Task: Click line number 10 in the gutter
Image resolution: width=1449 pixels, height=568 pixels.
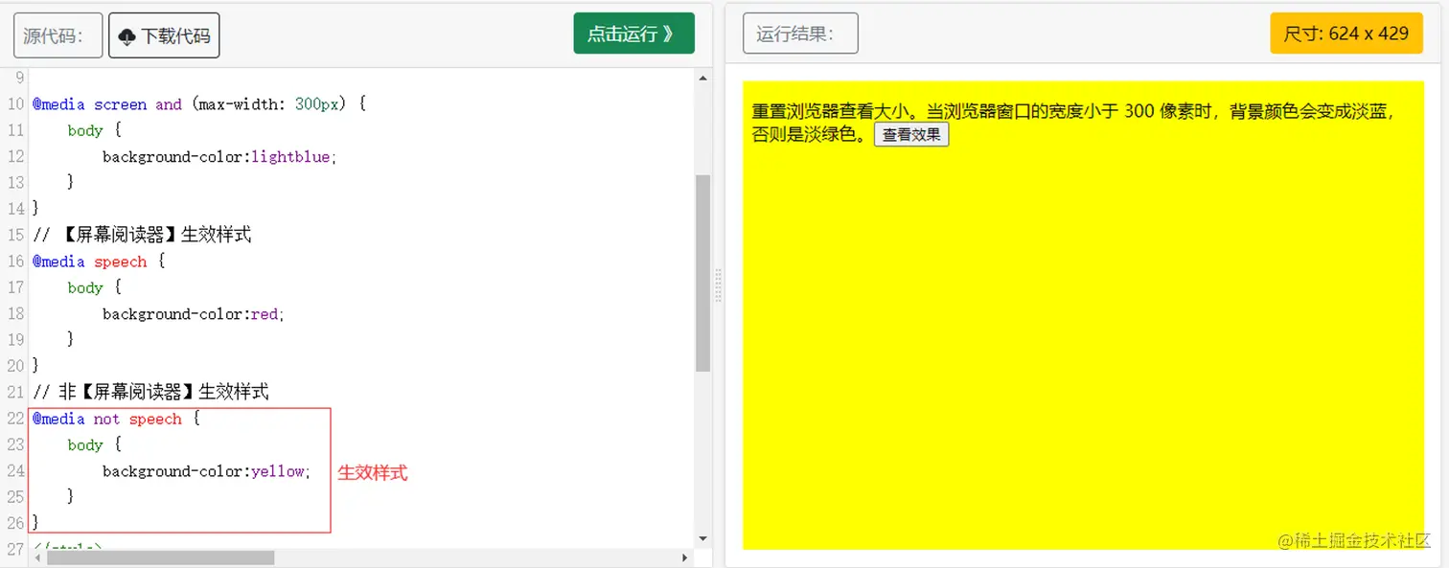Action: (x=15, y=104)
